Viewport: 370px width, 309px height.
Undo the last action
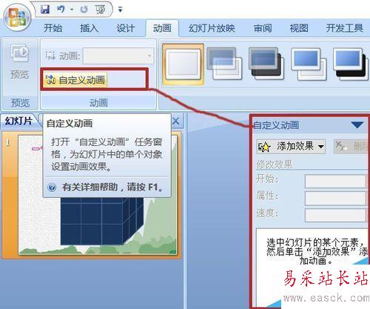[x=61, y=10]
